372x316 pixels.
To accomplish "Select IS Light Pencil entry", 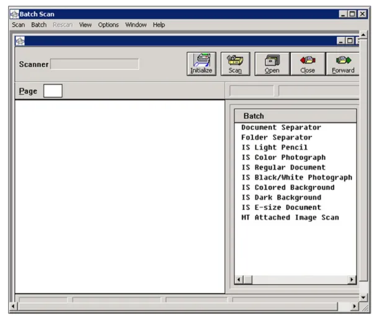I will 275,147.
